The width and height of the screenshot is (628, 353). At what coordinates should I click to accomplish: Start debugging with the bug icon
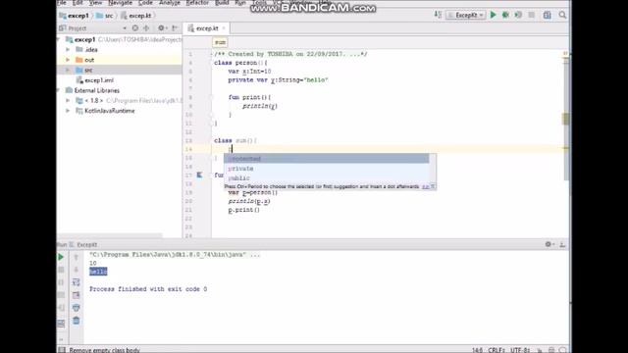click(x=506, y=15)
